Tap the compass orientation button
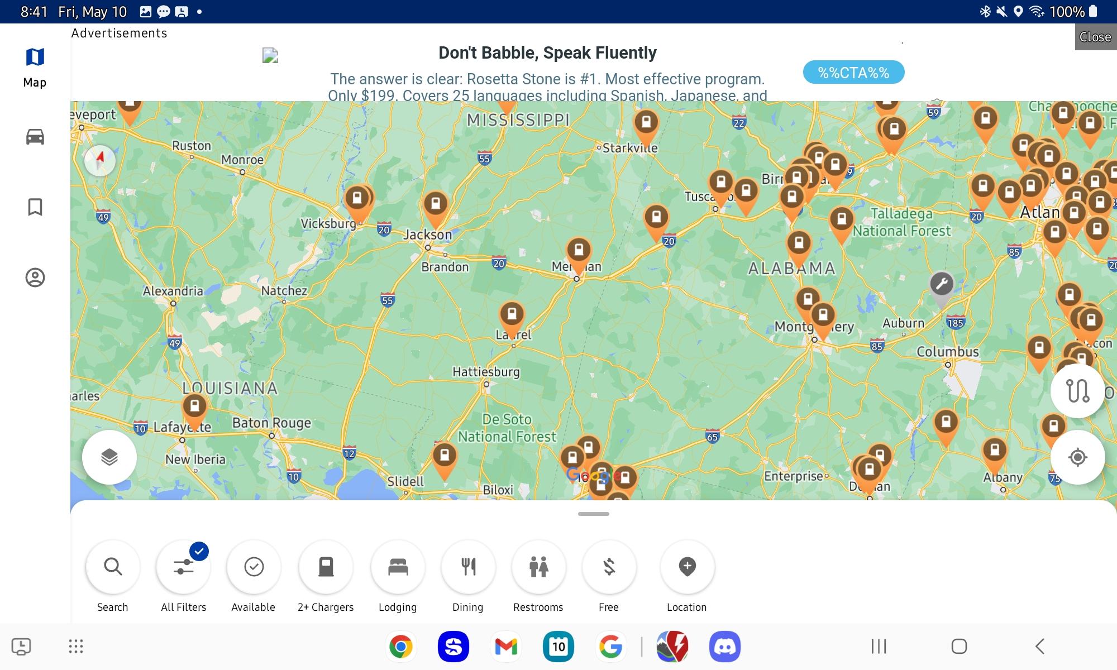Viewport: 1117px width, 670px height. (x=100, y=161)
